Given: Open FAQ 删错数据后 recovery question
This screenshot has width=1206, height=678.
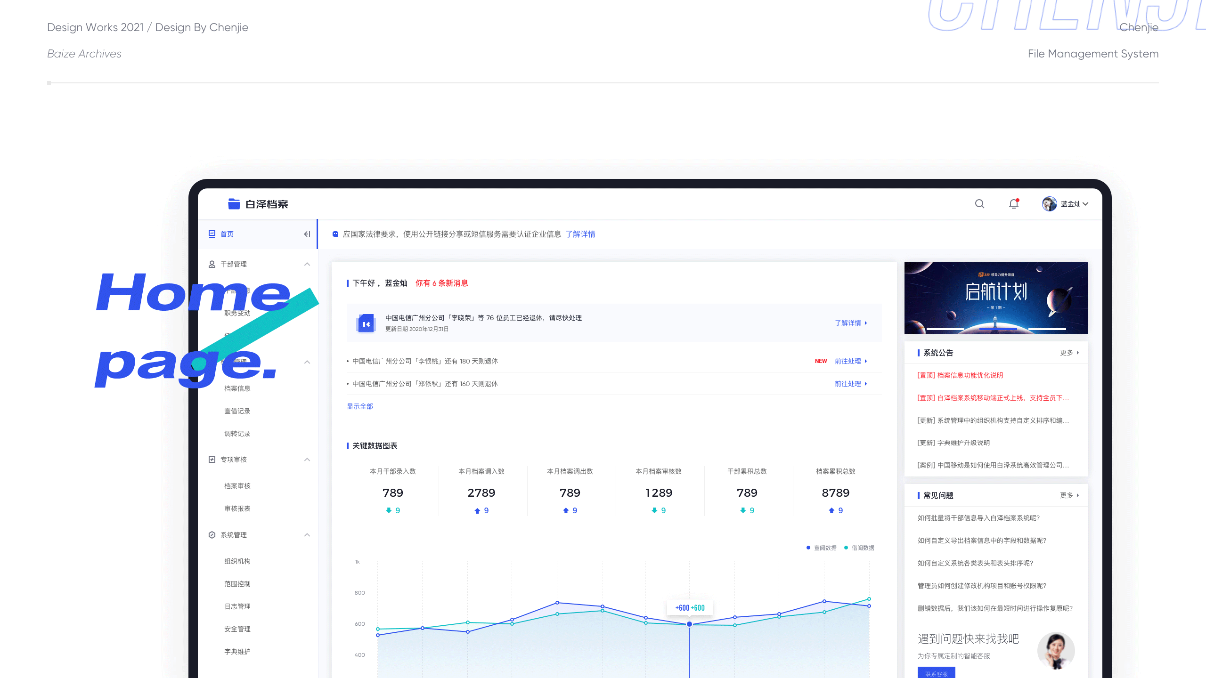Looking at the screenshot, I should (995, 608).
